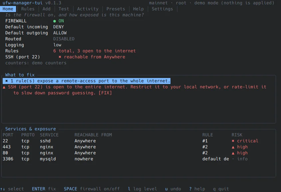281x192 pixels.
Task: Click the red X icon beside SSH reachable
Action: 60,57
